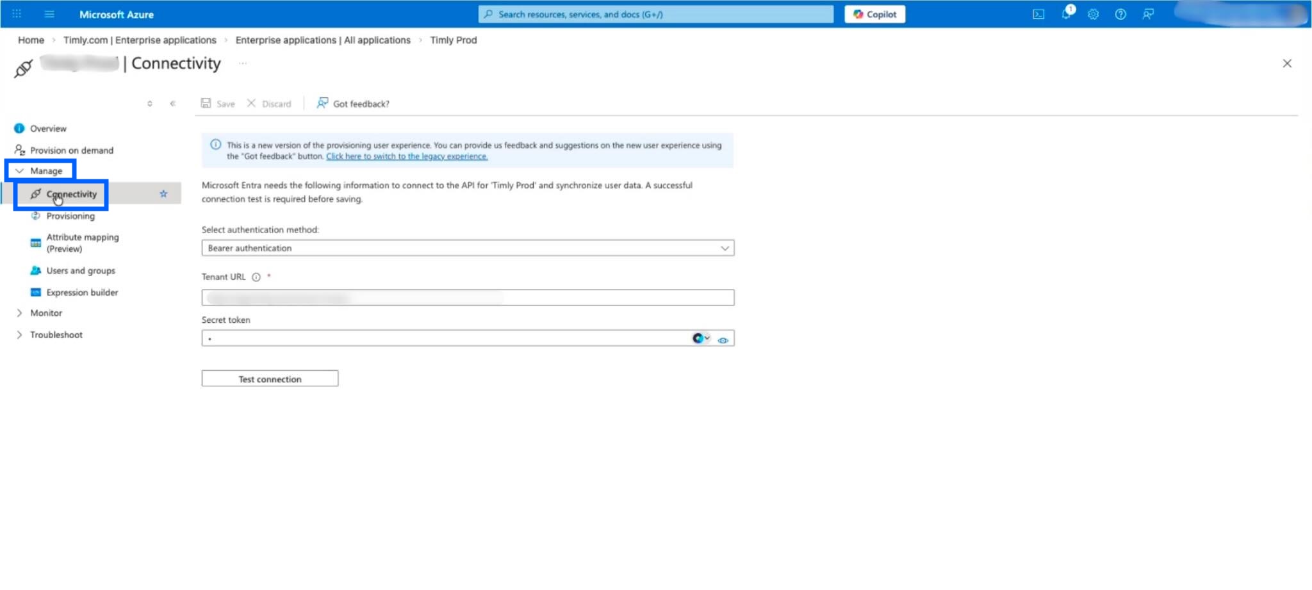This screenshot has width=1312, height=590.
Task: Favorite Connectivity with the star icon
Action: (163, 193)
